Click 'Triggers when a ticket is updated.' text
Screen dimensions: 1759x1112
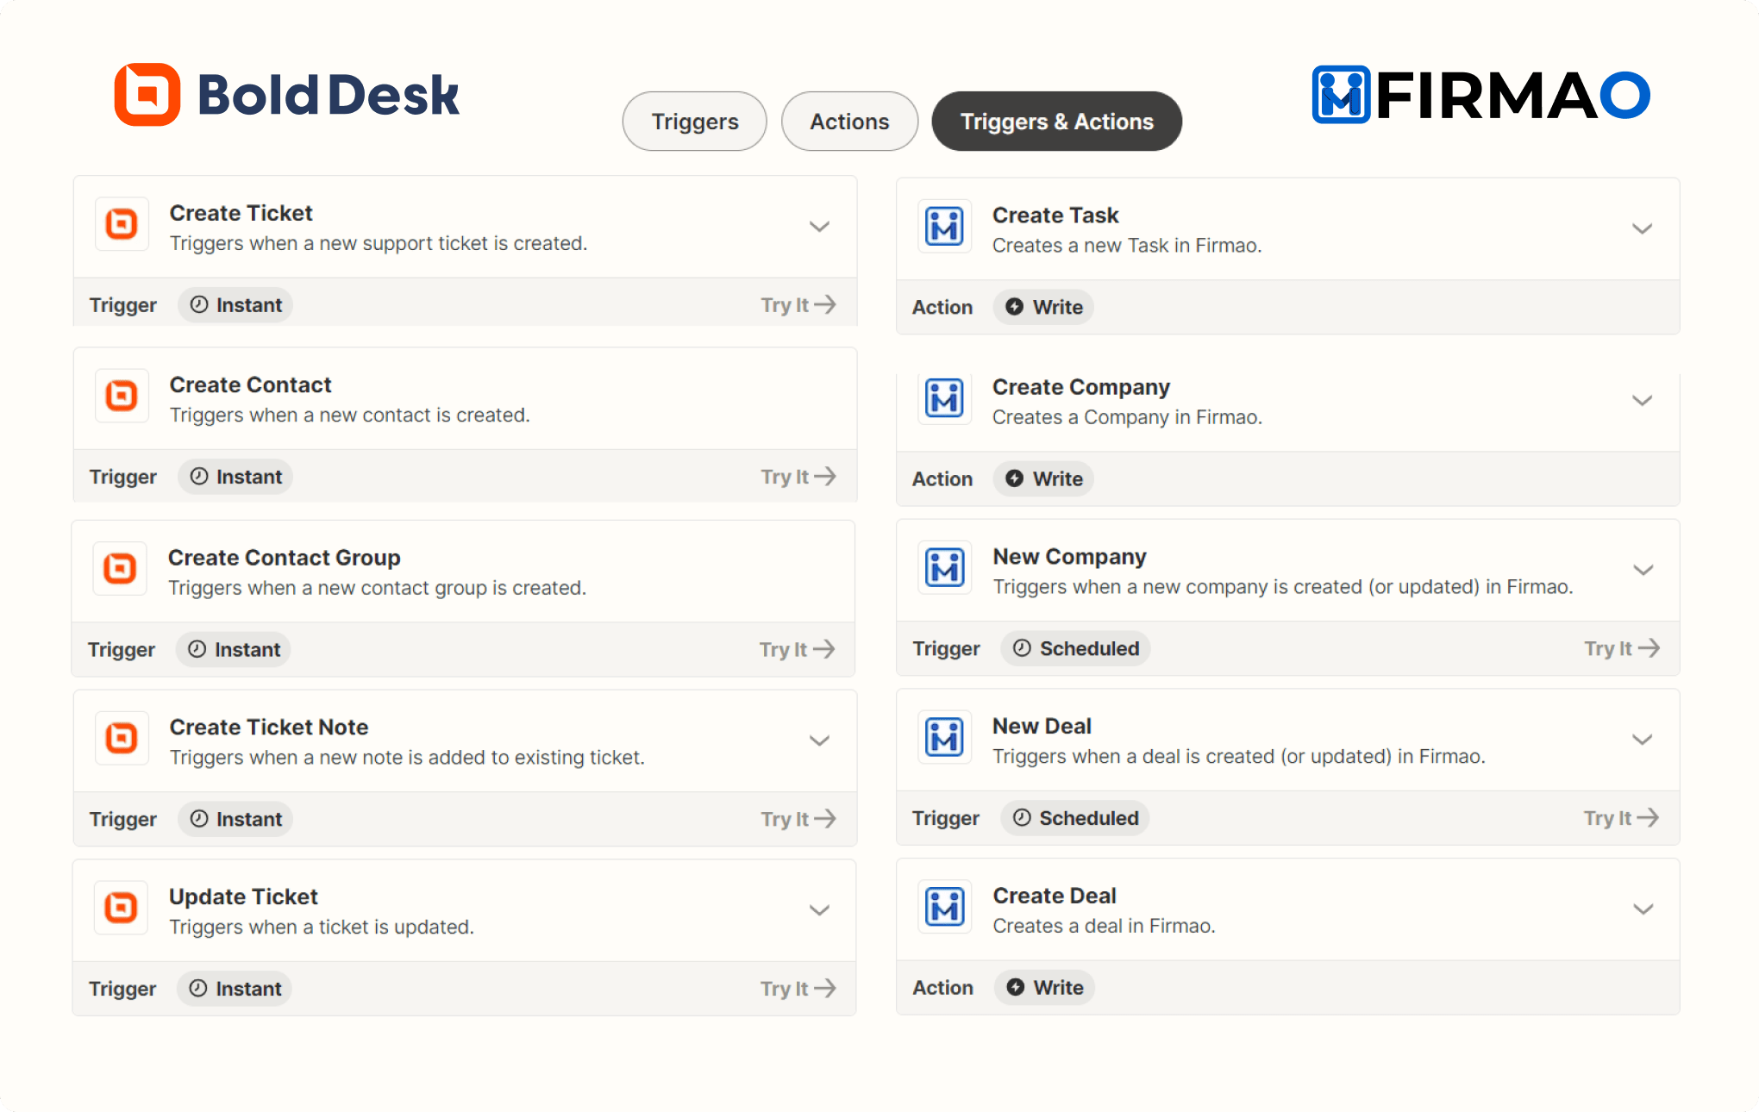pos(322,927)
